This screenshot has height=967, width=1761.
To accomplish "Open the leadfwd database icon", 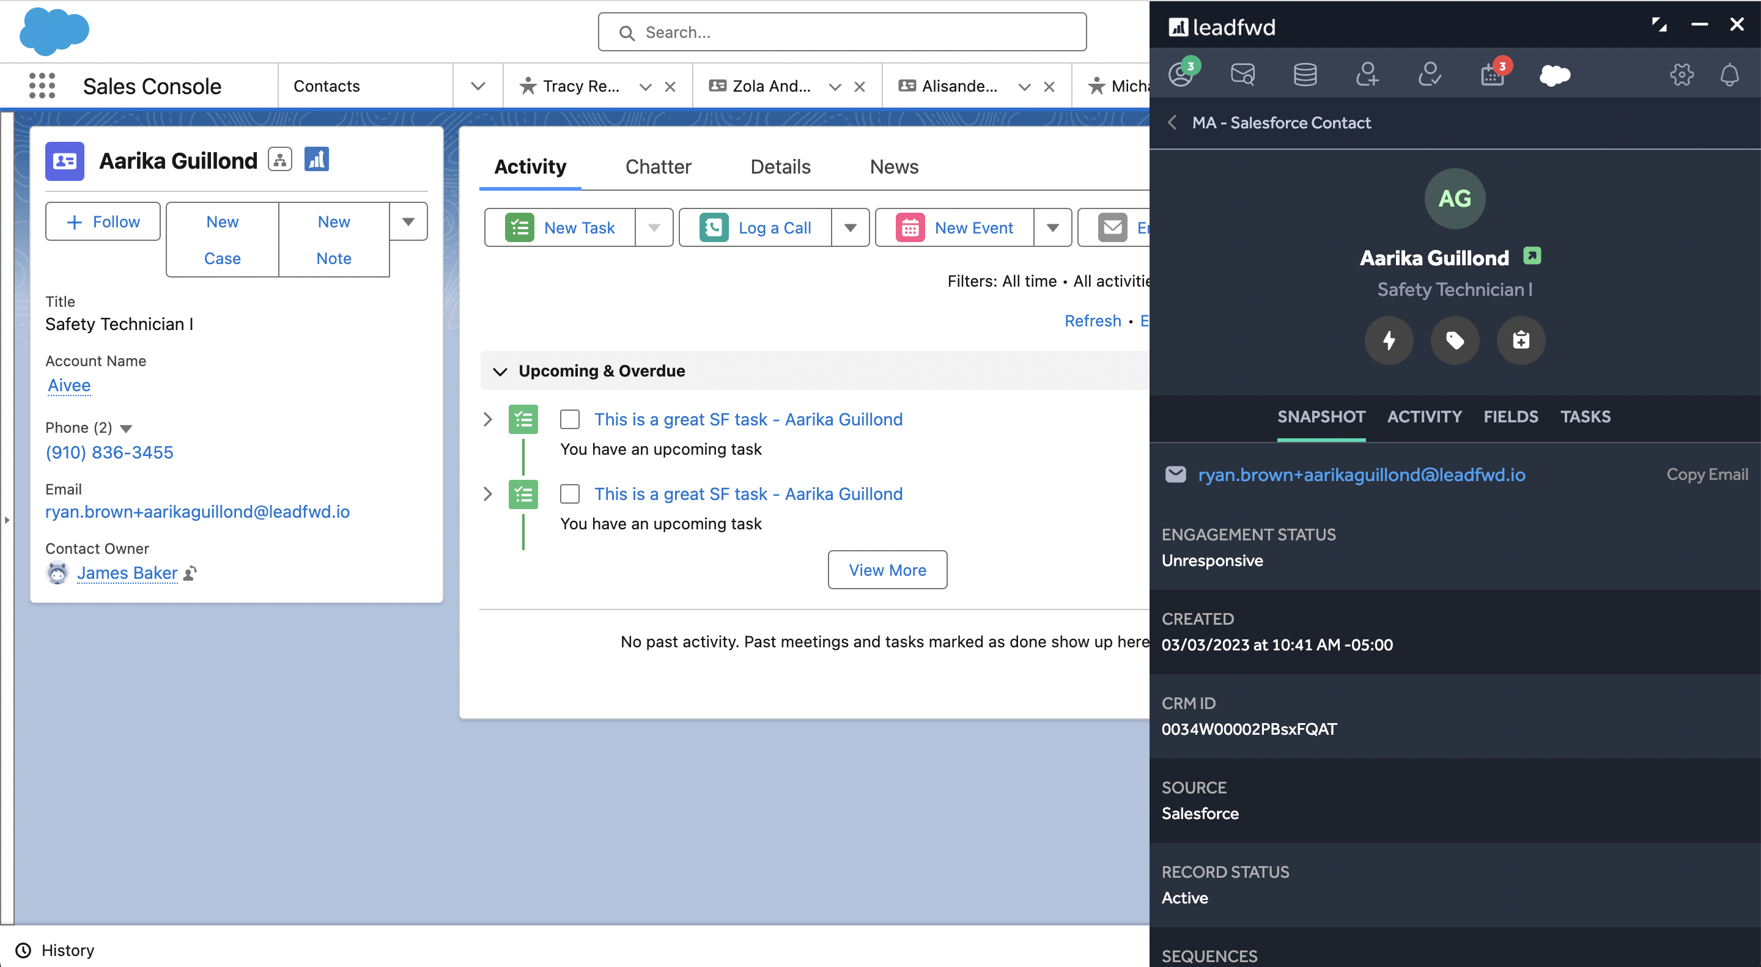I will point(1305,74).
